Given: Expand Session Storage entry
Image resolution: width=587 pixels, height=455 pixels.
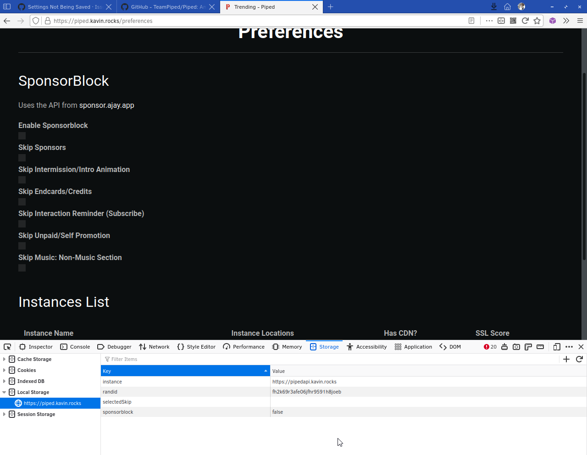Looking at the screenshot, I should [4, 414].
